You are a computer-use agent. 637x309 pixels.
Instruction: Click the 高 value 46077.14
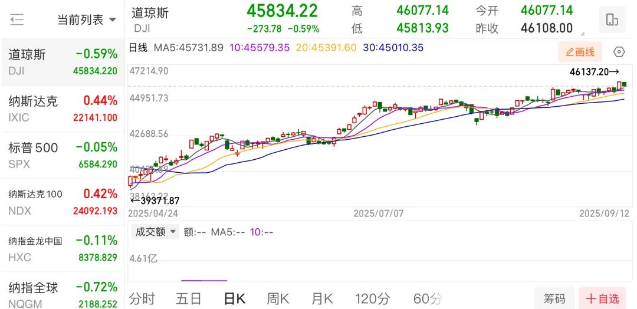422,10
